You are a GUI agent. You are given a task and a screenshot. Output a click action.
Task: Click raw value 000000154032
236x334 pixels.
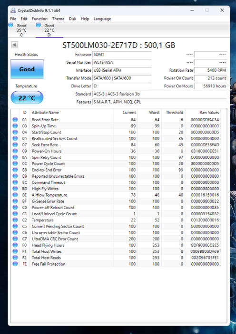pyautogui.click(x=205, y=214)
